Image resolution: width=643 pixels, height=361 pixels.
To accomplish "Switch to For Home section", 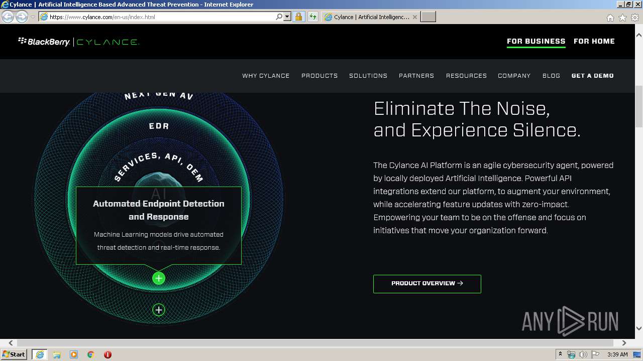I will click(x=594, y=41).
